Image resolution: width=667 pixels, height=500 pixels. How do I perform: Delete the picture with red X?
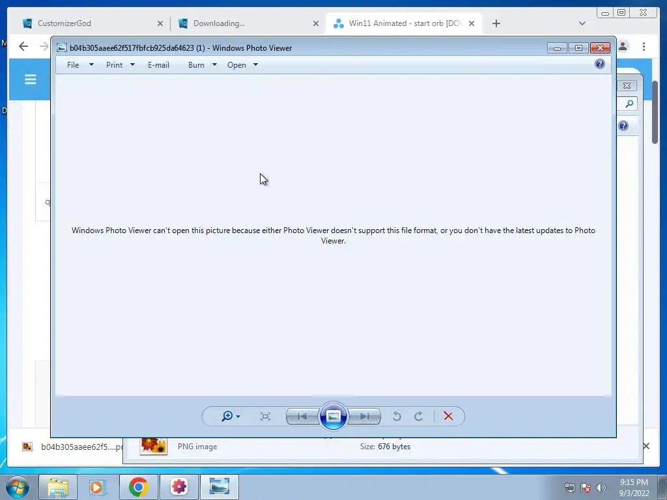(x=448, y=416)
